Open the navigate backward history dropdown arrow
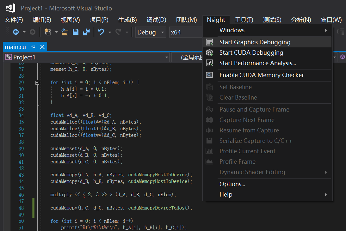 tap(24, 32)
